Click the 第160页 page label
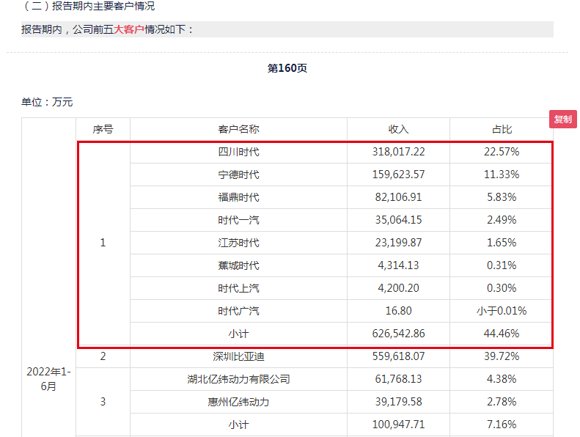 (287, 68)
